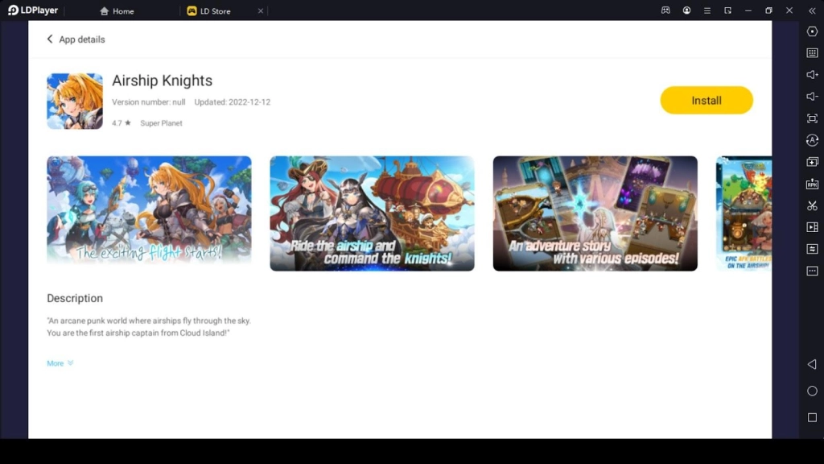
Task: Increase volume from sidebar
Action: coord(812,75)
